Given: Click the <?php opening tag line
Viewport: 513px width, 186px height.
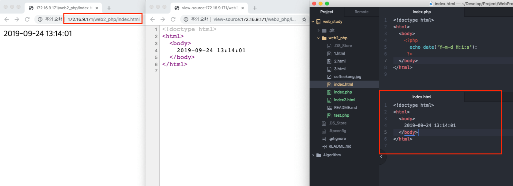Looking at the screenshot, I should point(411,40).
